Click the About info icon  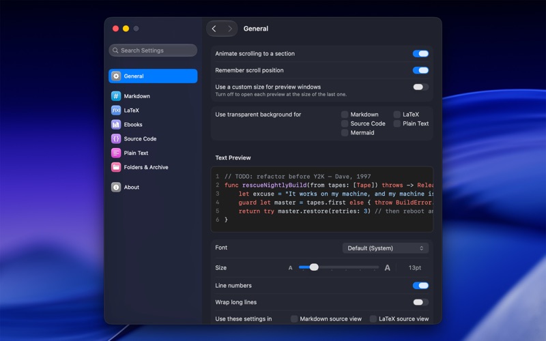click(x=116, y=187)
